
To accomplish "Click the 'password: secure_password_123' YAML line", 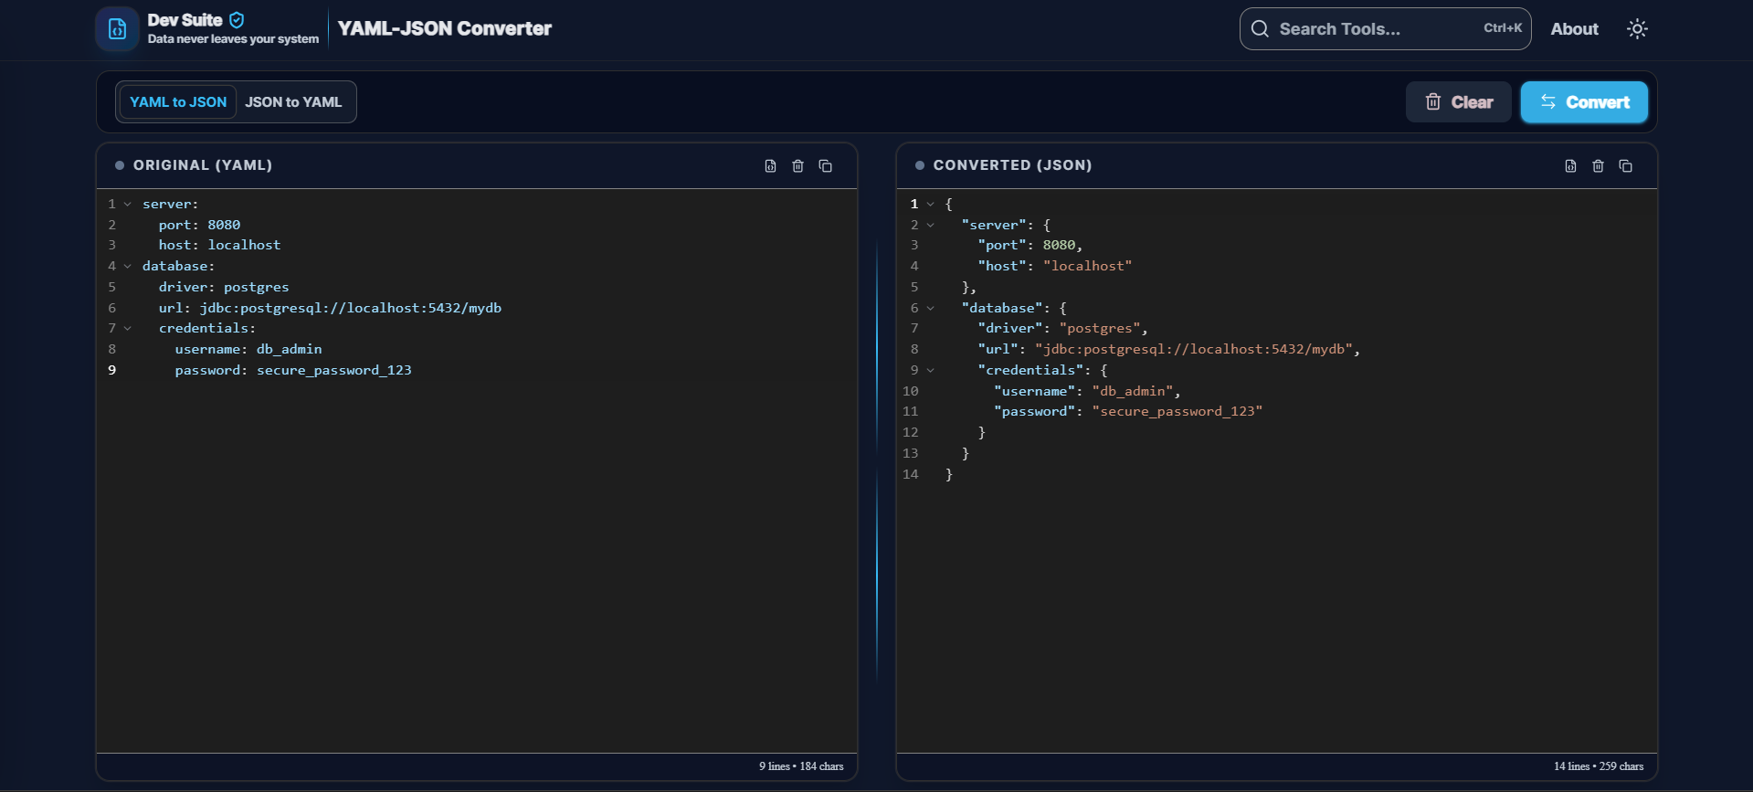I will point(293,370).
